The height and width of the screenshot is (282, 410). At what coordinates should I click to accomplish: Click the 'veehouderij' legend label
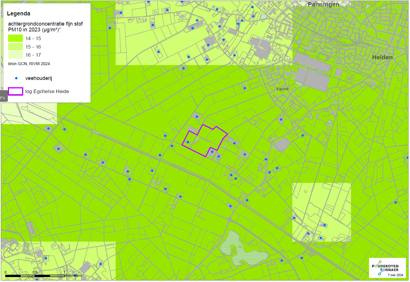click(x=39, y=78)
